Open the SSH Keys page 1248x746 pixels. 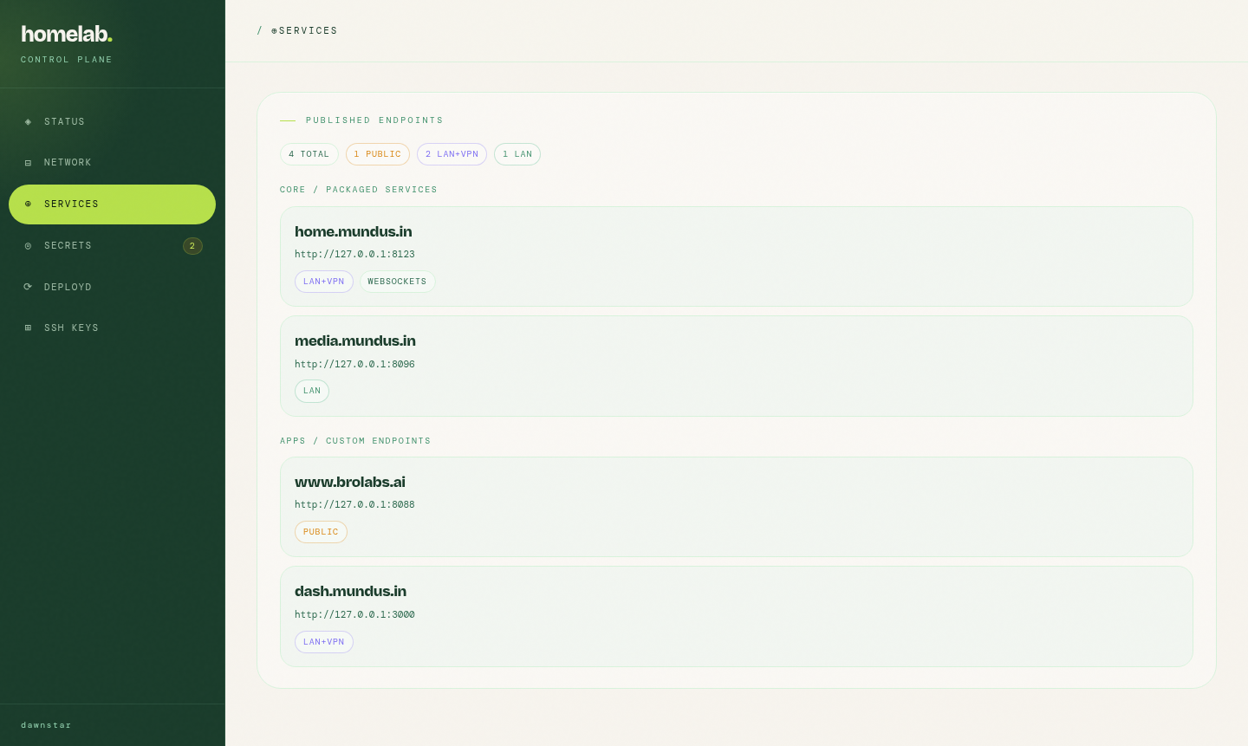[x=112, y=328]
